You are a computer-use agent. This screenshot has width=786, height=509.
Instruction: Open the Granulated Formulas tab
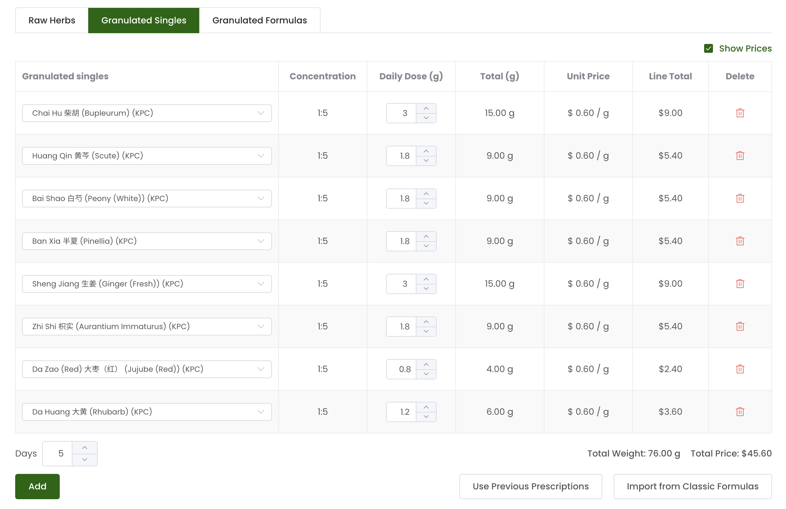(260, 20)
